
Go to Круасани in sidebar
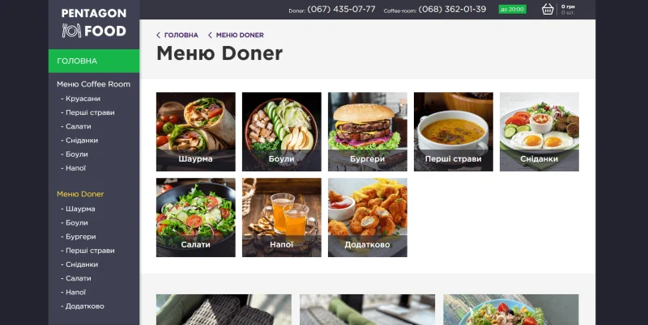(x=80, y=99)
